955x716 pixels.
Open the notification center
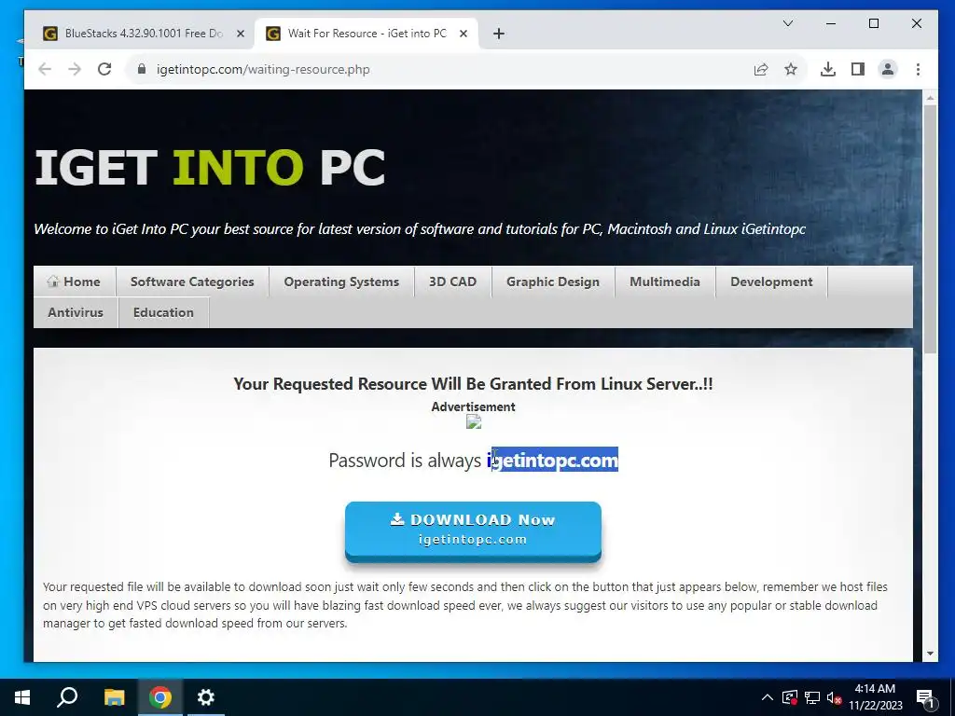[925, 697]
